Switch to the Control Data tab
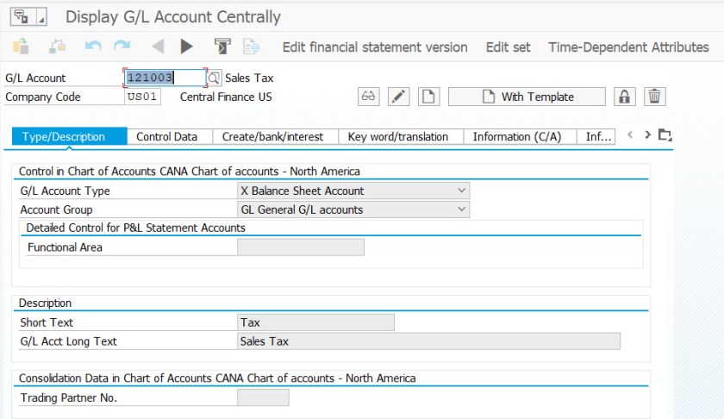 coord(166,136)
